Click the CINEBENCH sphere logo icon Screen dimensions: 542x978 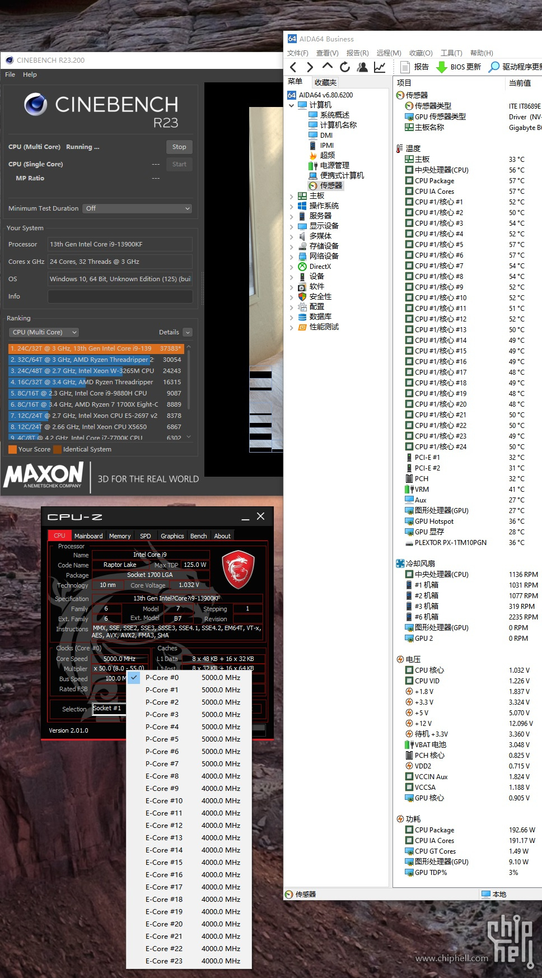[x=36, y=104]
